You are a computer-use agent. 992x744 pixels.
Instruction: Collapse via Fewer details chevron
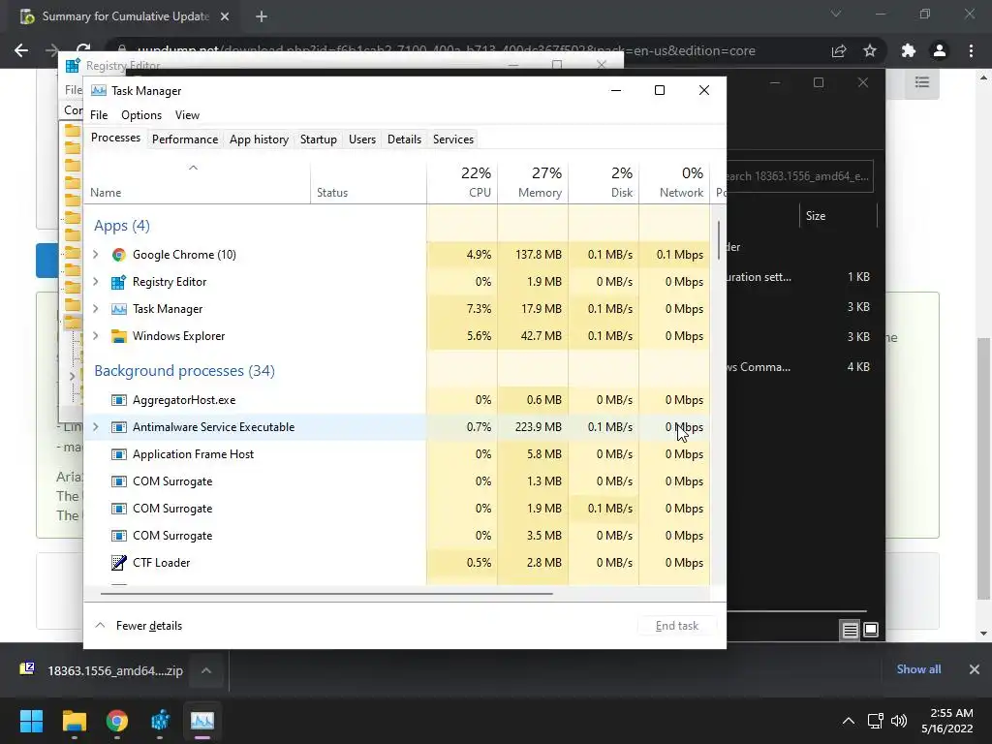[100, 625]
